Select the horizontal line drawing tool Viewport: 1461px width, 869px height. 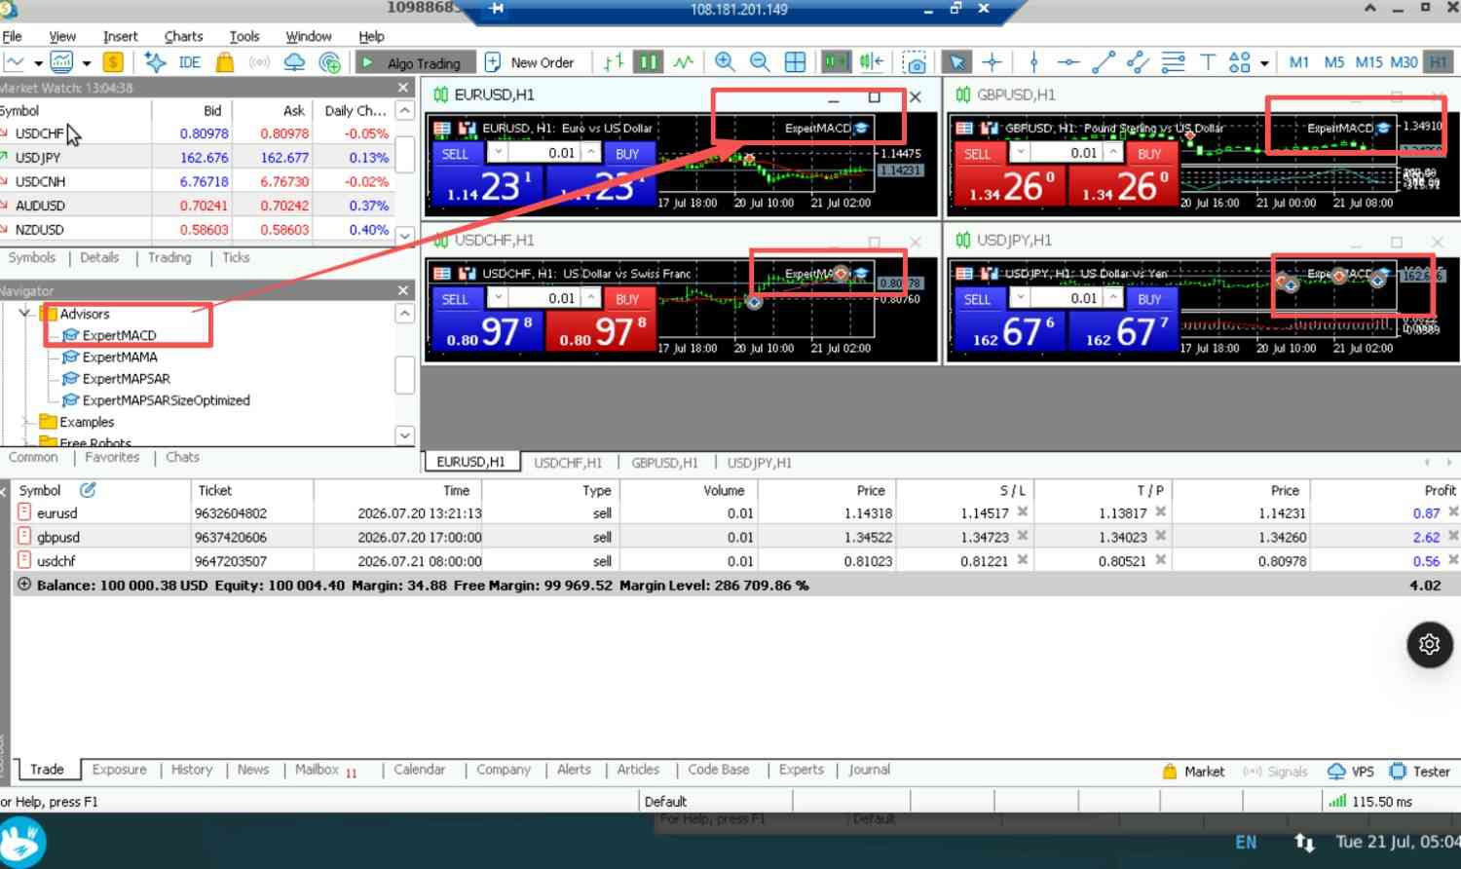(1068, 62)
